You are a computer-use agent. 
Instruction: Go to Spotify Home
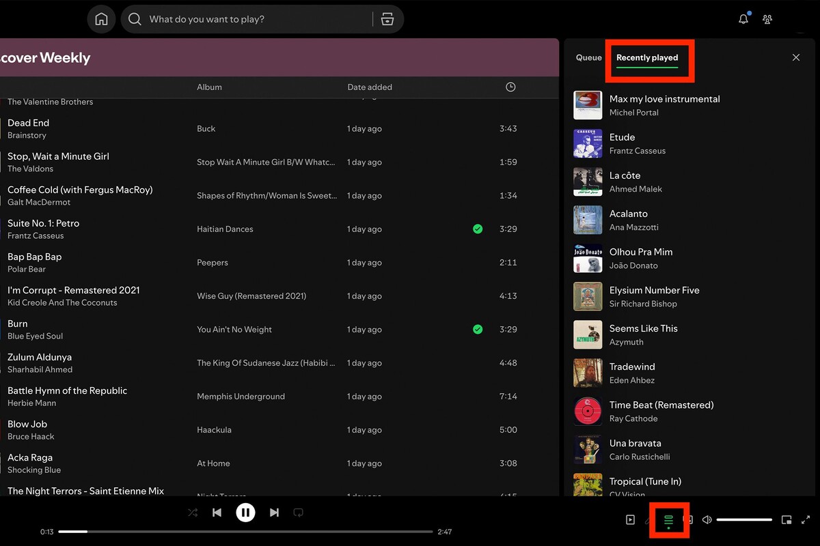101,19
